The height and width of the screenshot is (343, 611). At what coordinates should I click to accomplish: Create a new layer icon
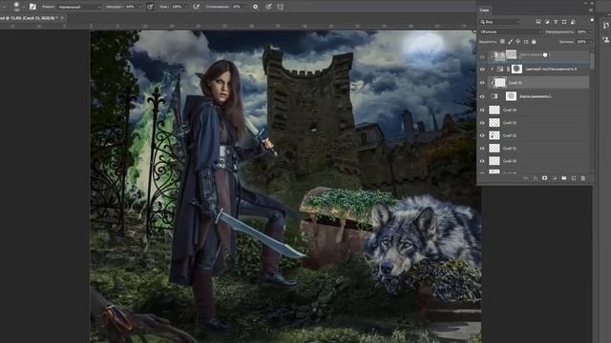[x=574, y=178]
